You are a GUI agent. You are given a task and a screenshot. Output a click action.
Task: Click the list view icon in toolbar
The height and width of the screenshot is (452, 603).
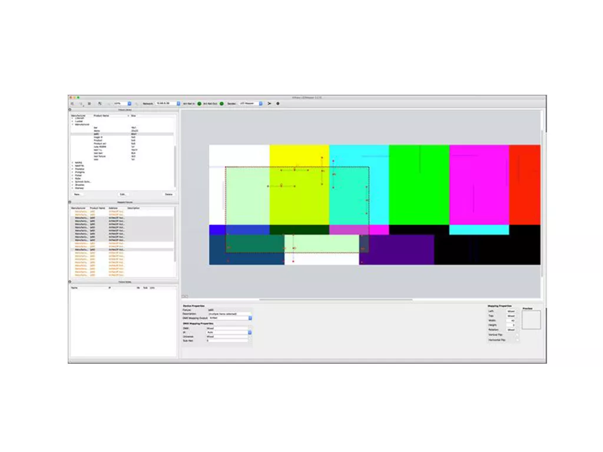(x=90, y=104)
